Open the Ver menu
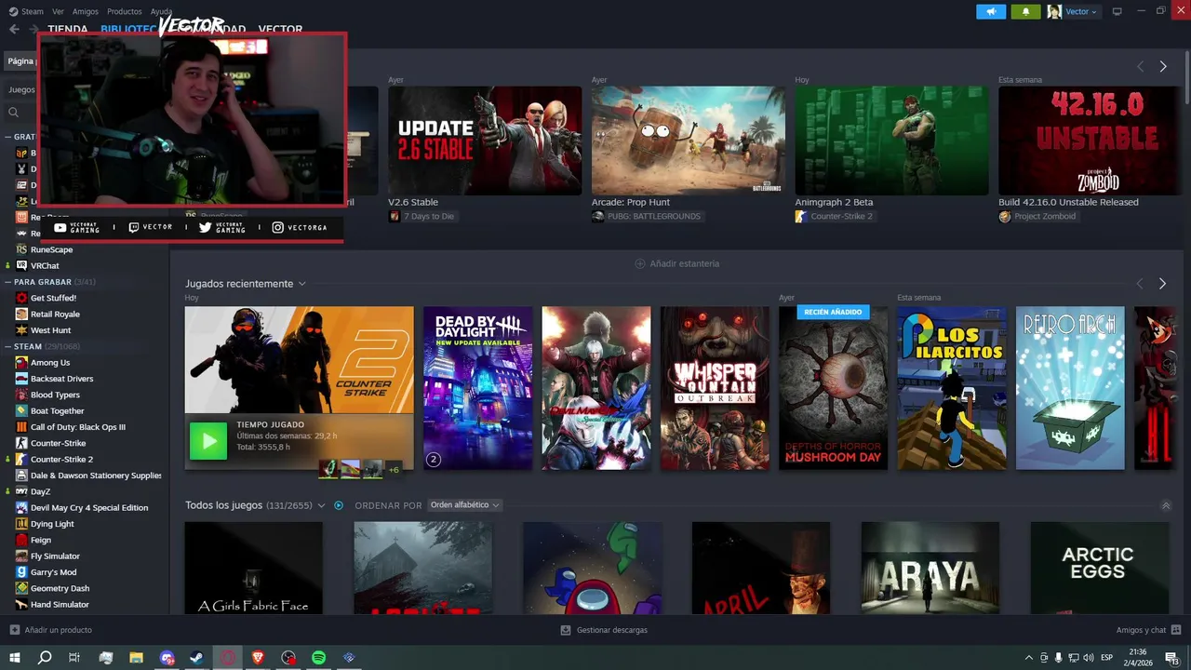This screenshot has width=1191, height=670. click(x=58, y=11)
